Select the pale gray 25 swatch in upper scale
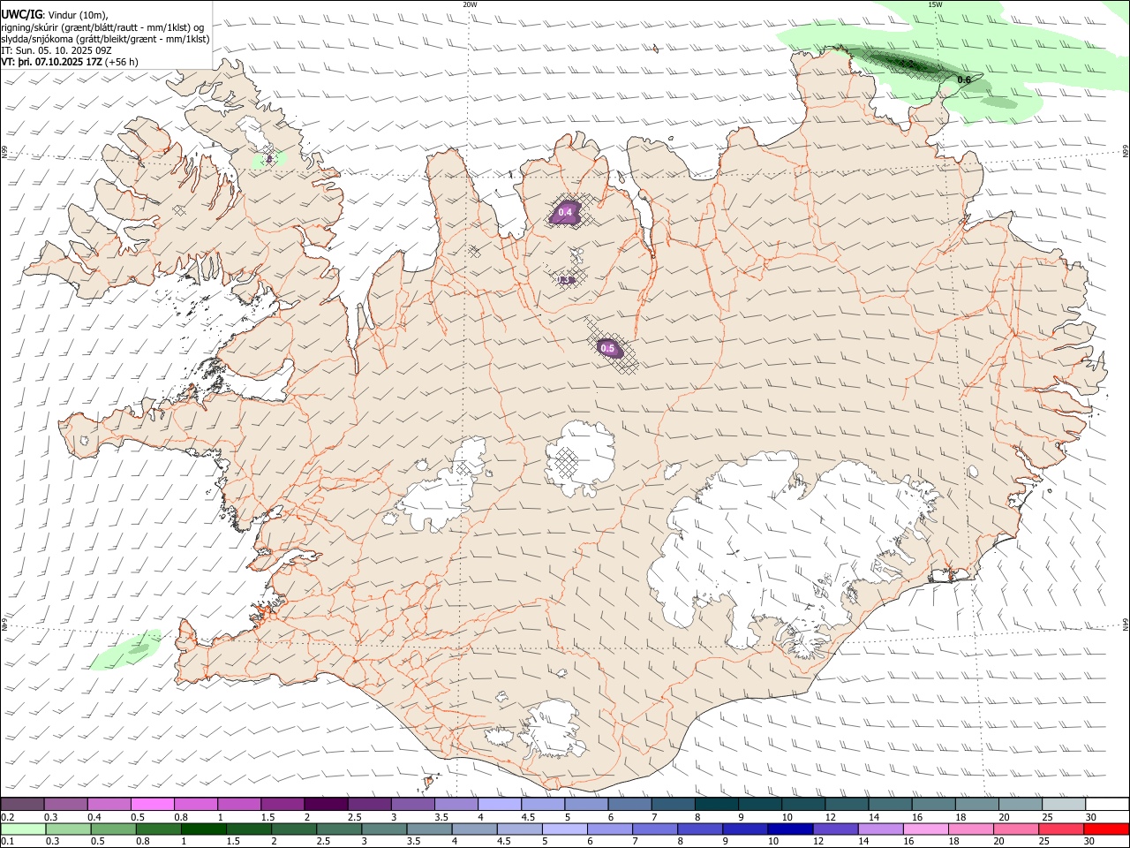Viewport: 1130px width, 848px height. tap(1064, 805)
